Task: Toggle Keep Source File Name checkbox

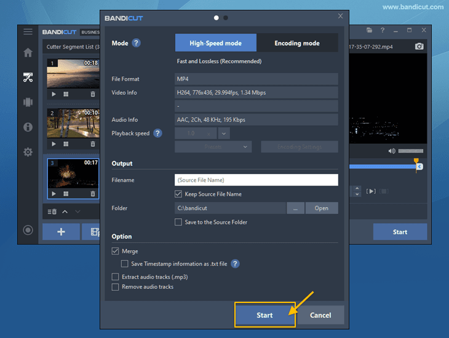Action: pos(178,194)
